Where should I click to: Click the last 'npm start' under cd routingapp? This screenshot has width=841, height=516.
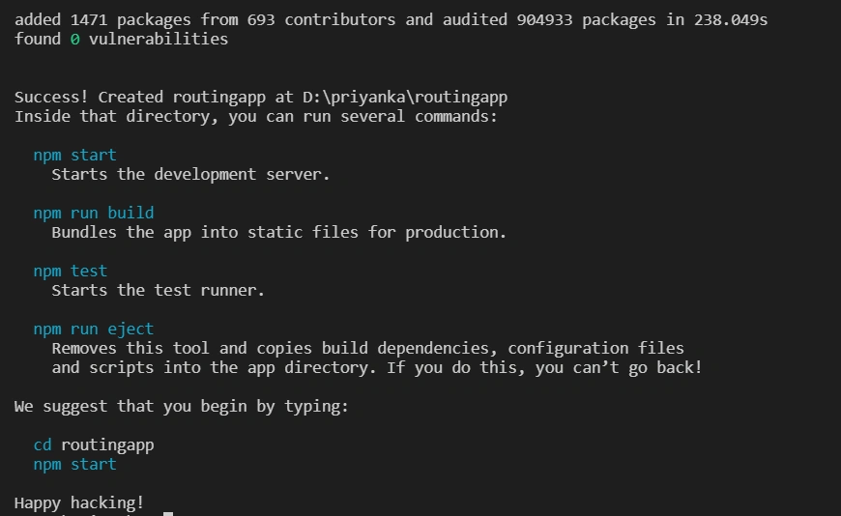tap(74, 464)
